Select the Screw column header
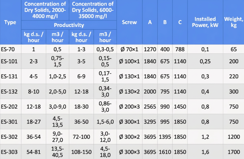The width and height of the screenshot is (244, 159). click(x=129, y=22)
